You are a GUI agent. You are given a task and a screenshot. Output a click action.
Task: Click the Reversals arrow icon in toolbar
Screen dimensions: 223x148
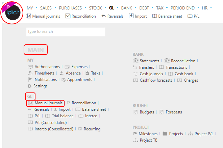(104, 16)
